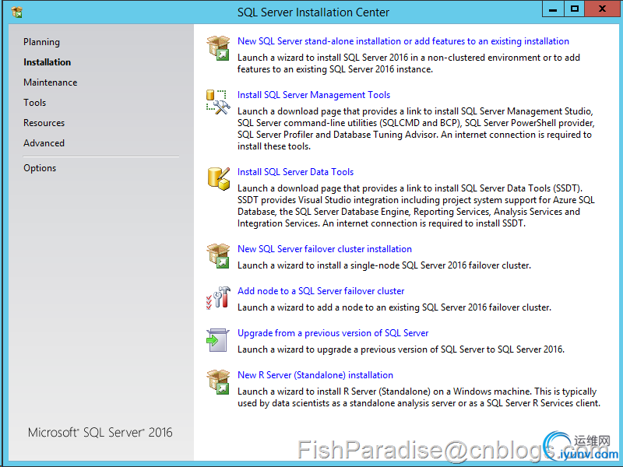The width and height of the screenshot is (623, 467).
Task: Click the Installation Center title bar icon
Action: [16, 12]
